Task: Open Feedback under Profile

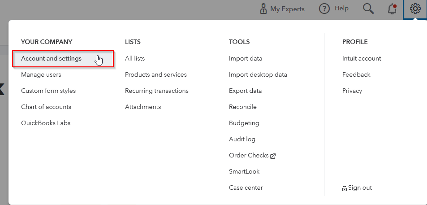Action: pos(356,75)
